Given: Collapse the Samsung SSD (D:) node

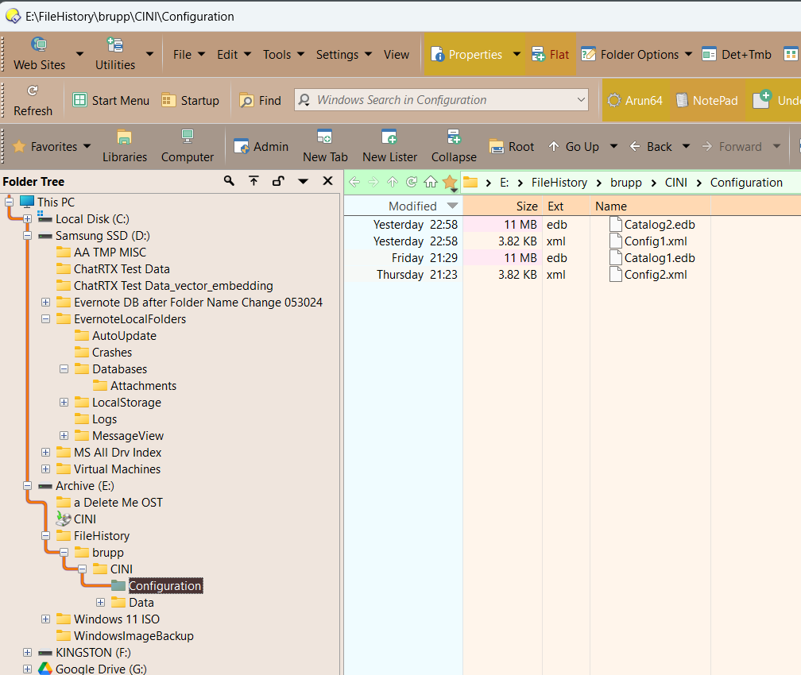Looking at the screenshot, I should coord(28,236).
